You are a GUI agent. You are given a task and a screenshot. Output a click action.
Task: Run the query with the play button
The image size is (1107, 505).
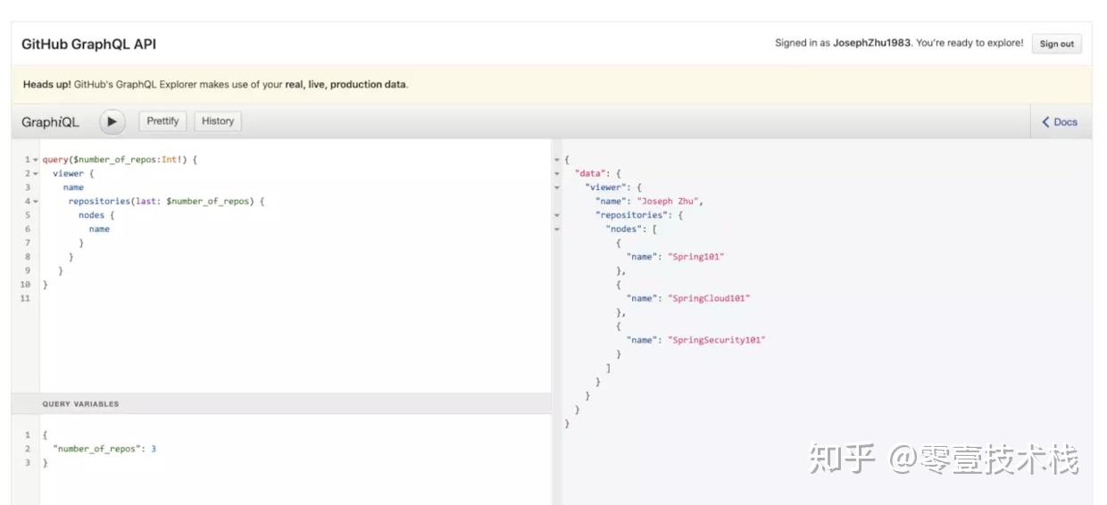112,121
